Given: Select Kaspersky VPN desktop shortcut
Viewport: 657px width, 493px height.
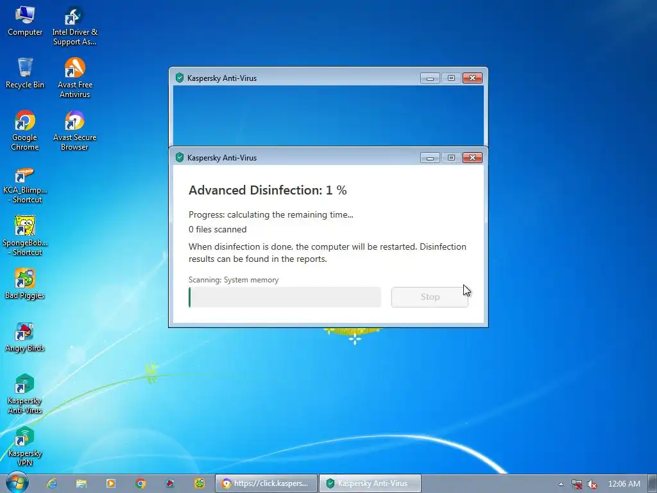Looking at the screenshot, I should click(x=25, y=447).
